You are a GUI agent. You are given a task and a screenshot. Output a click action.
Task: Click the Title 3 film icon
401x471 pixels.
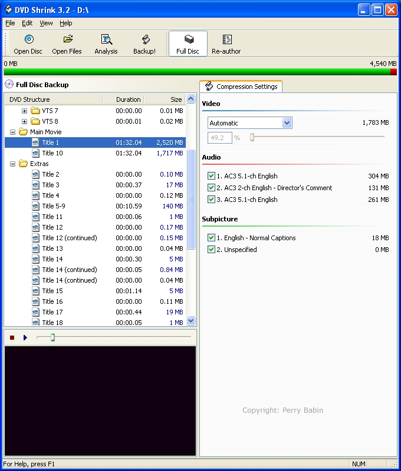click(x=35, y=185)
